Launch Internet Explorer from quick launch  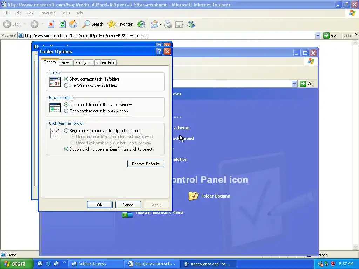click(48, 264)
